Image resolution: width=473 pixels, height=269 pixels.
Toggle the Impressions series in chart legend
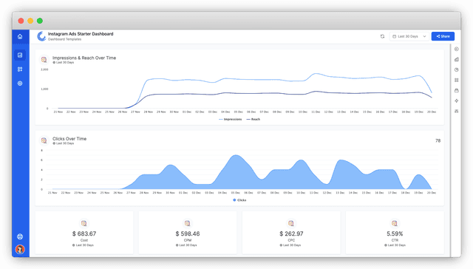(x=230, y=120)
